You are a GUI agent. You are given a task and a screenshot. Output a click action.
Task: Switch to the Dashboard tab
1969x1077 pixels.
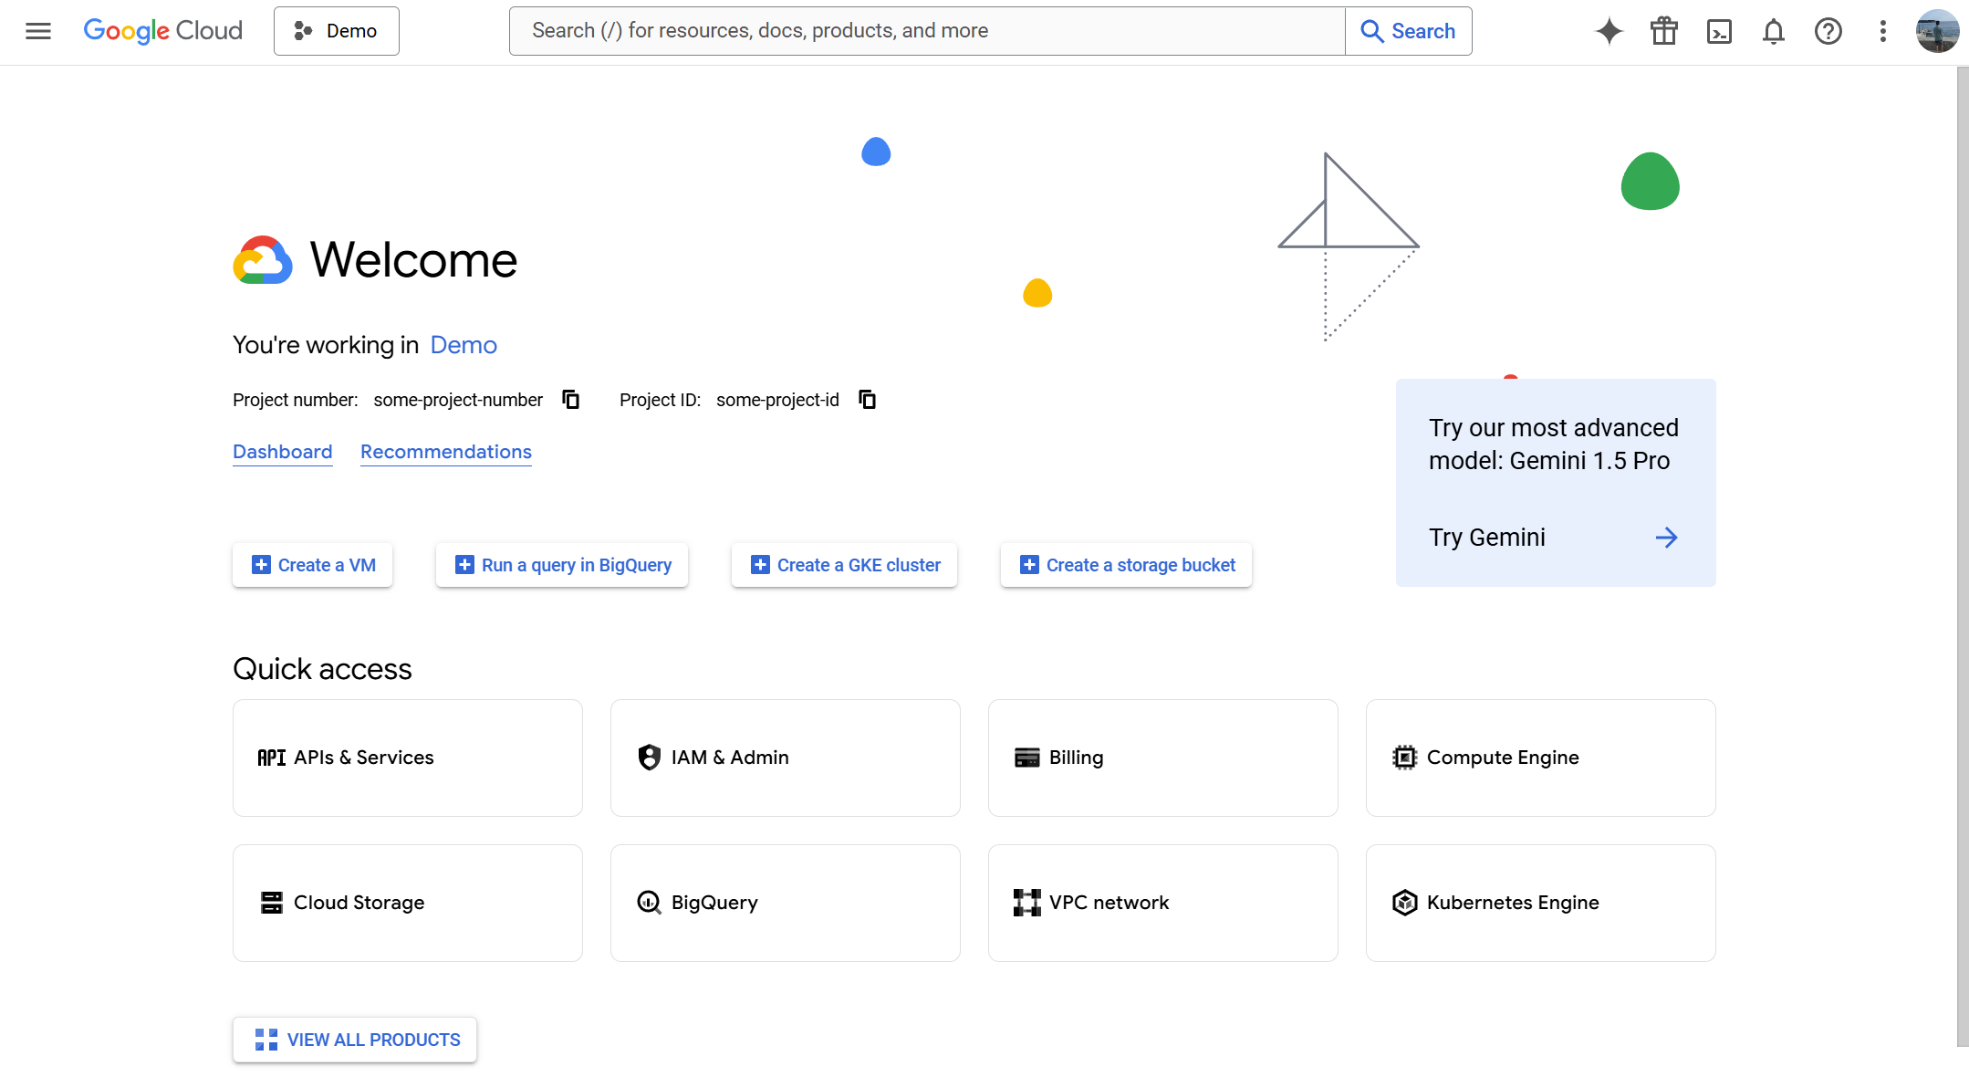point(282,451)
